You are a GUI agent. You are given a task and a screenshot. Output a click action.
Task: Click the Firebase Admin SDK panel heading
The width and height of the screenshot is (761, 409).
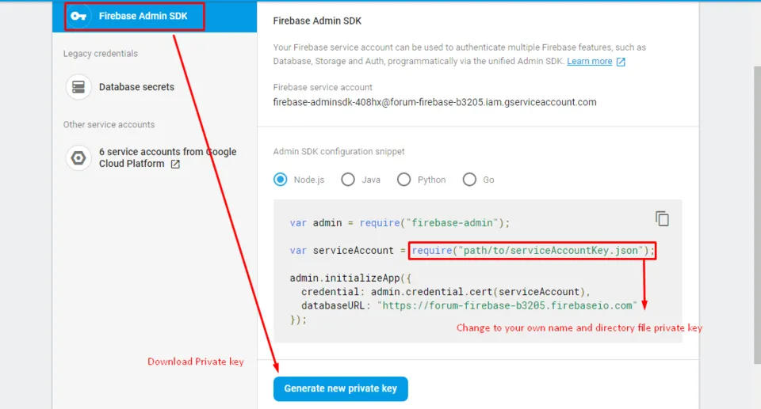(317, 21)
